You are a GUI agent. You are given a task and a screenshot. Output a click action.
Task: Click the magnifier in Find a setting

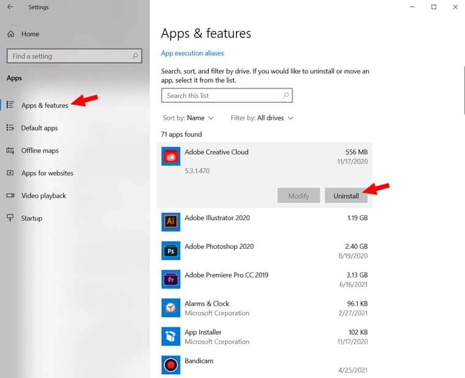pos(135,56)
